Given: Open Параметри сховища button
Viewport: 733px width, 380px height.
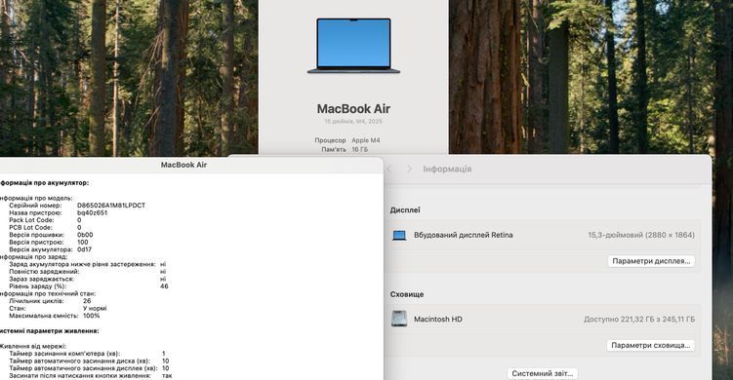Looking at the screenshot, I should tap(651, 346).
